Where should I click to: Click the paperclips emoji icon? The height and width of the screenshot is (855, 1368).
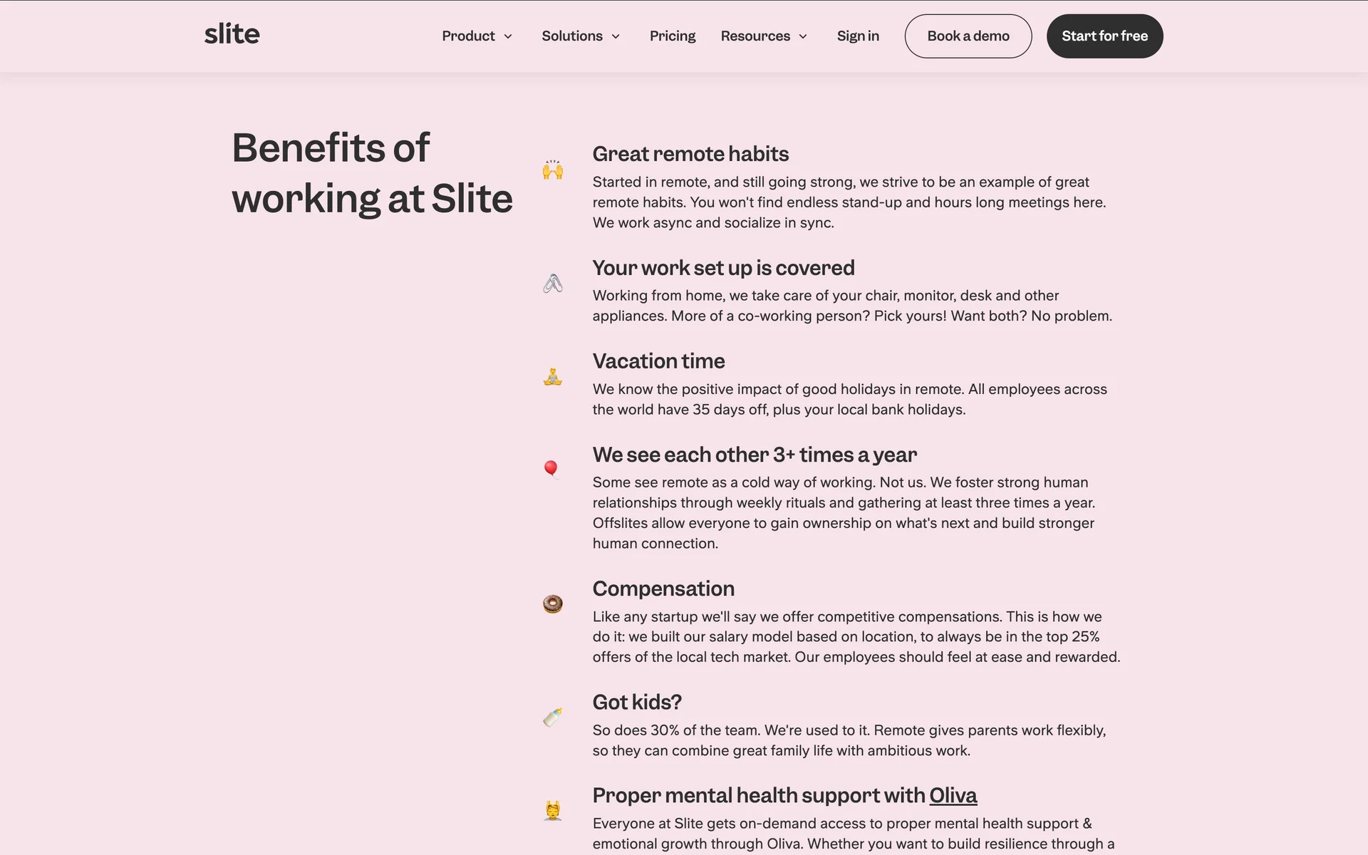coord(553,284)
